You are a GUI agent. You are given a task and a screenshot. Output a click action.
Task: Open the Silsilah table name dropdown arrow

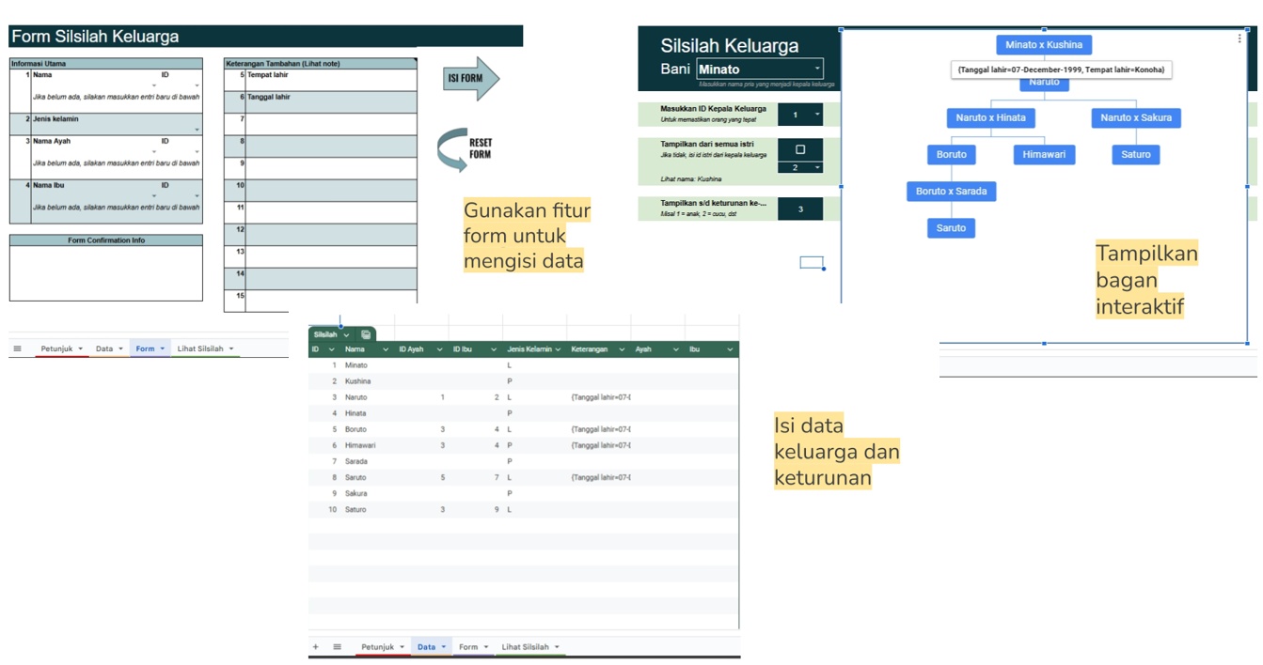tap(346, 334)
